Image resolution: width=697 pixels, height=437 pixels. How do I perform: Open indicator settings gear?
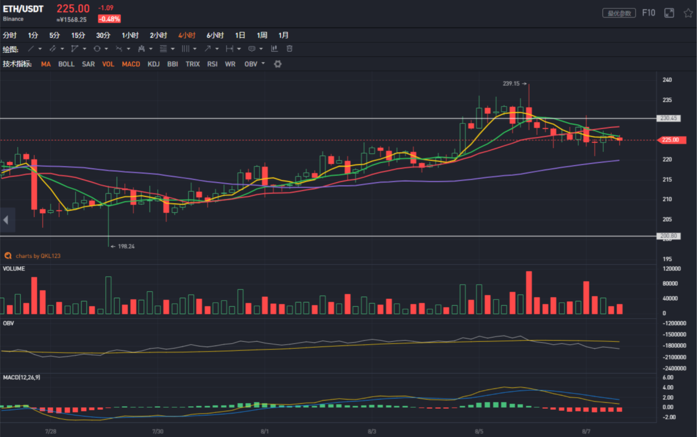tap(278, 64)
